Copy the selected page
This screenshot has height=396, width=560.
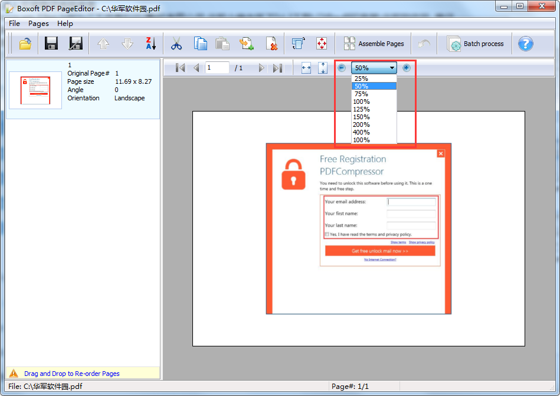click(x=199, y=43)
